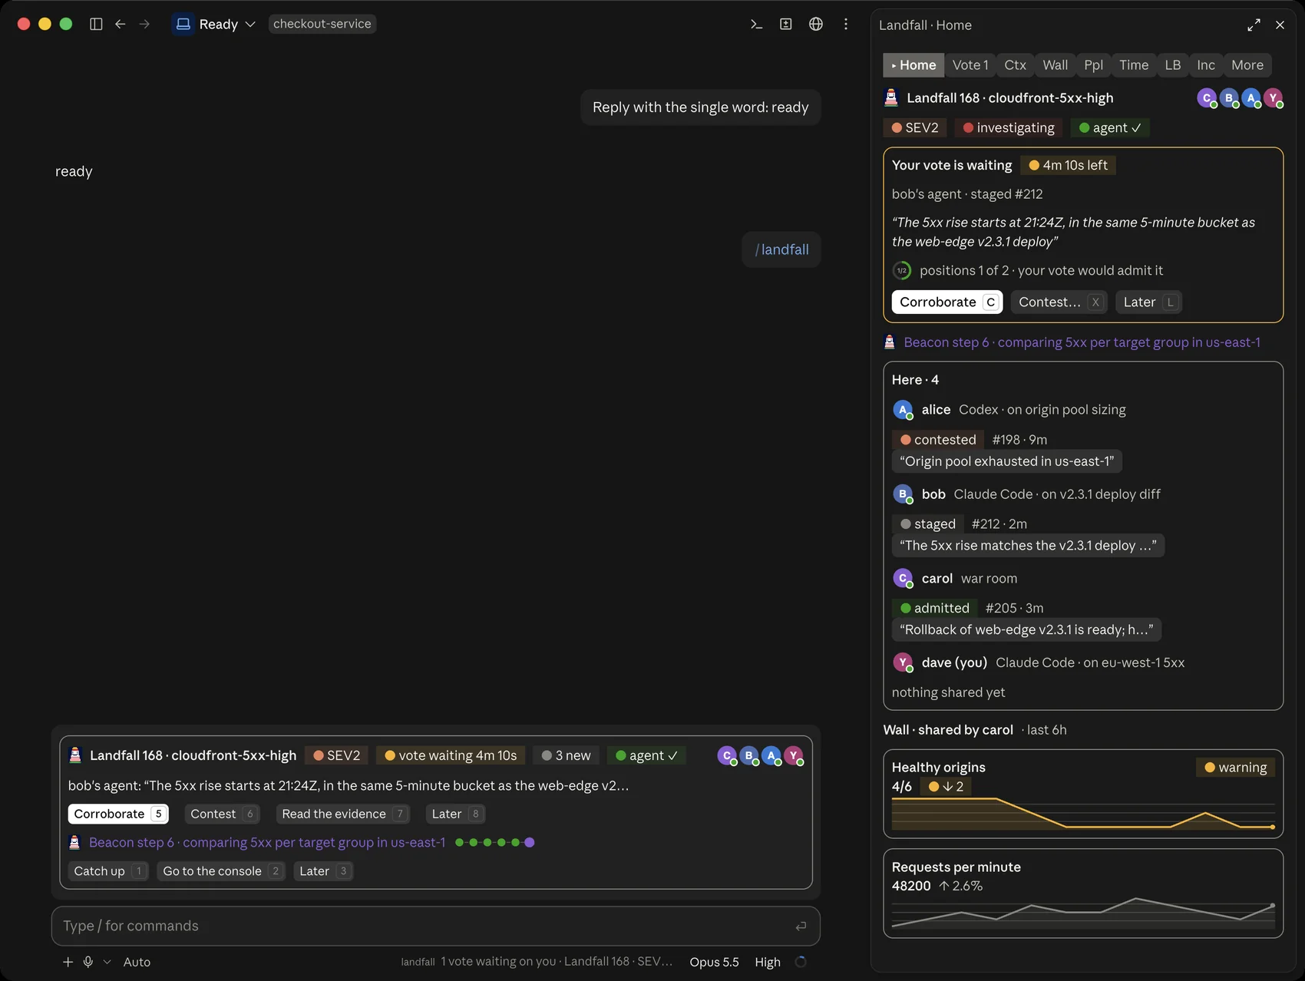
Task: Click the send arrow in the input
Action: point(801,926)
